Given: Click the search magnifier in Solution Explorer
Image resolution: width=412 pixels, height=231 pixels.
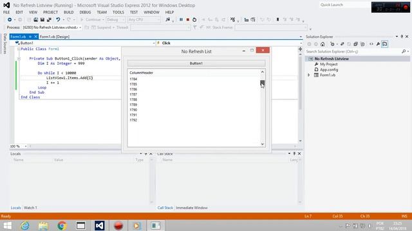Looking at the screenshot, I should [404, 51].
